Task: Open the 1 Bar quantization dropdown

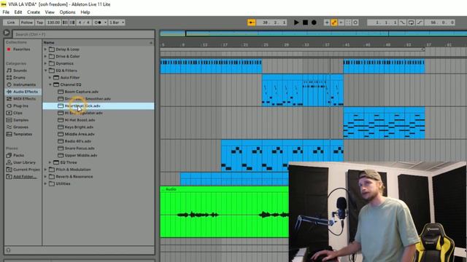Action: click(117, 23)
